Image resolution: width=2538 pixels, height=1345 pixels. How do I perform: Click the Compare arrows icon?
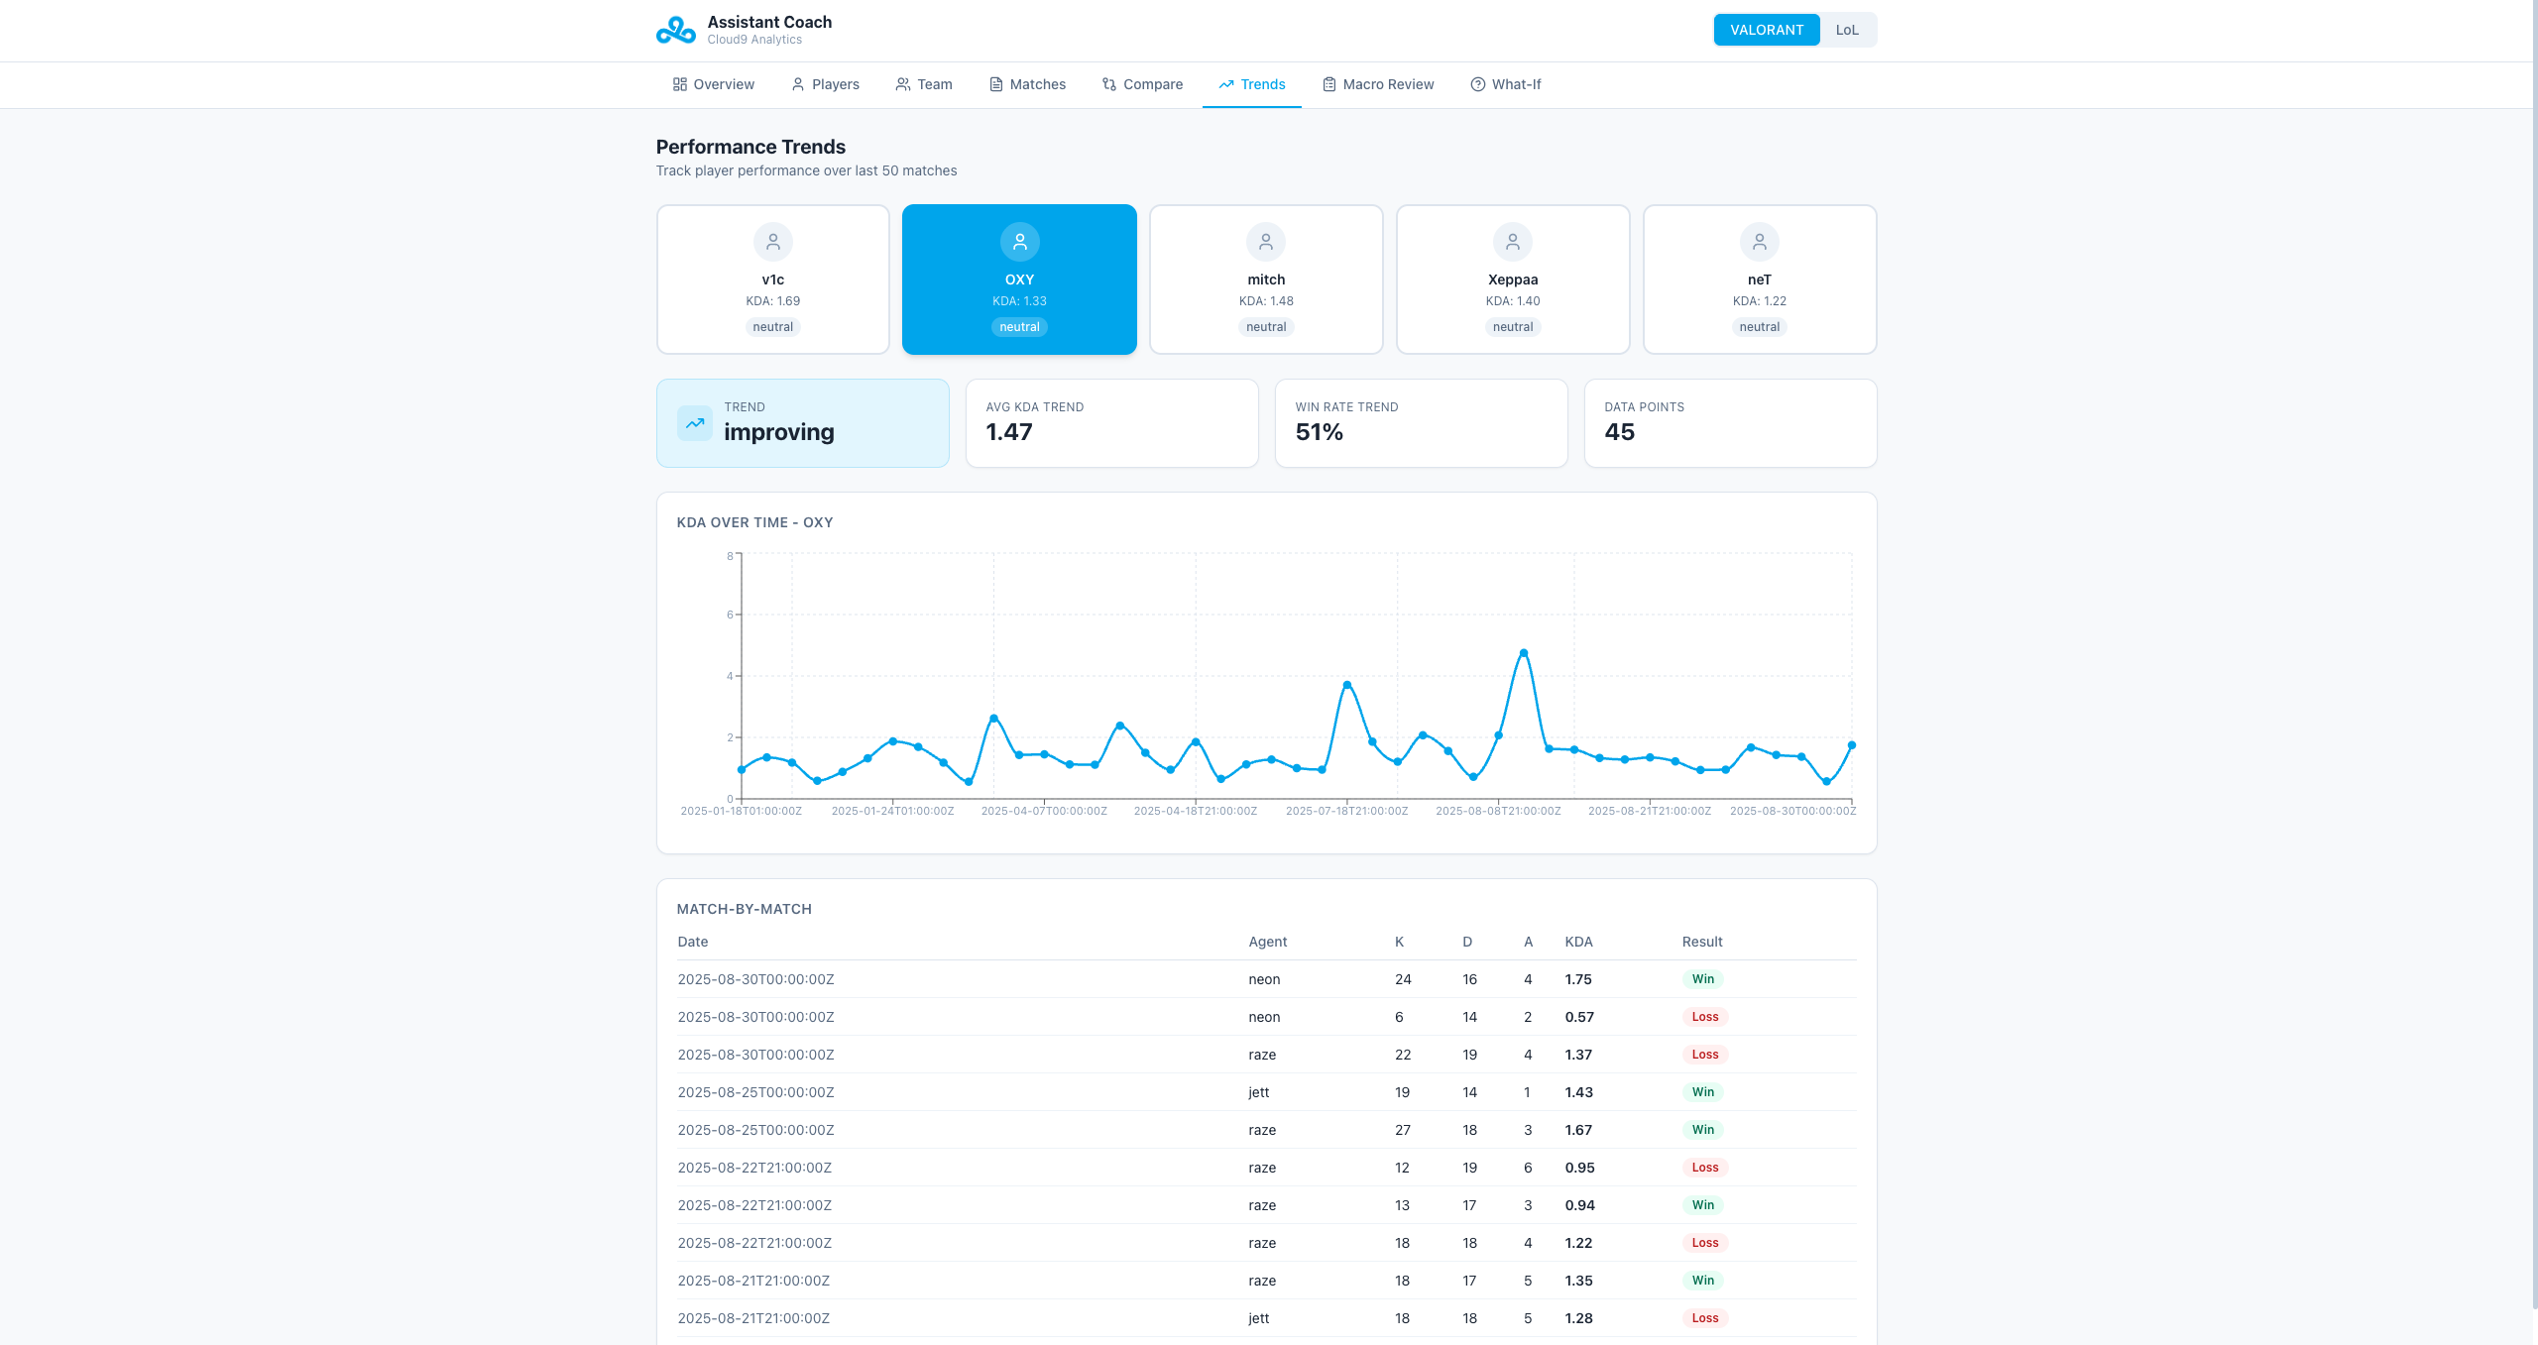pyautogui.click(x=1109, y=84)
